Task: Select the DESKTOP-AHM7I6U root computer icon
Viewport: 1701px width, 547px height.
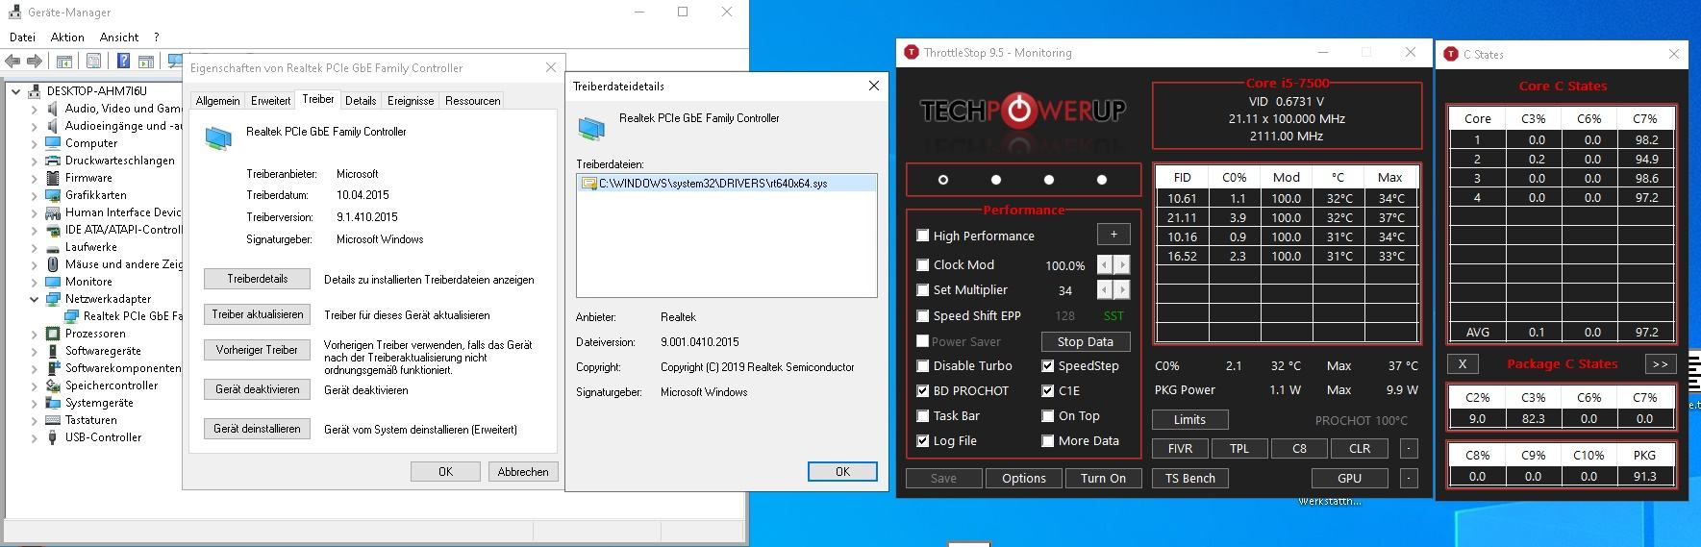Action: [36, 91]
